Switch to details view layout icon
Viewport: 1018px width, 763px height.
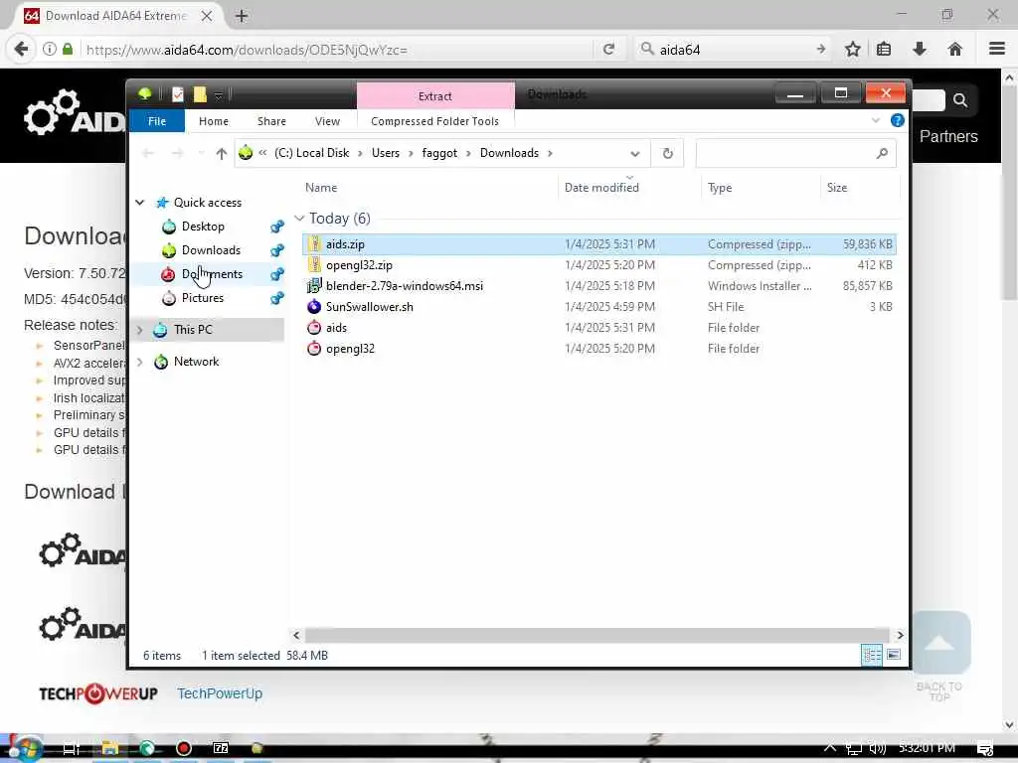872,656
